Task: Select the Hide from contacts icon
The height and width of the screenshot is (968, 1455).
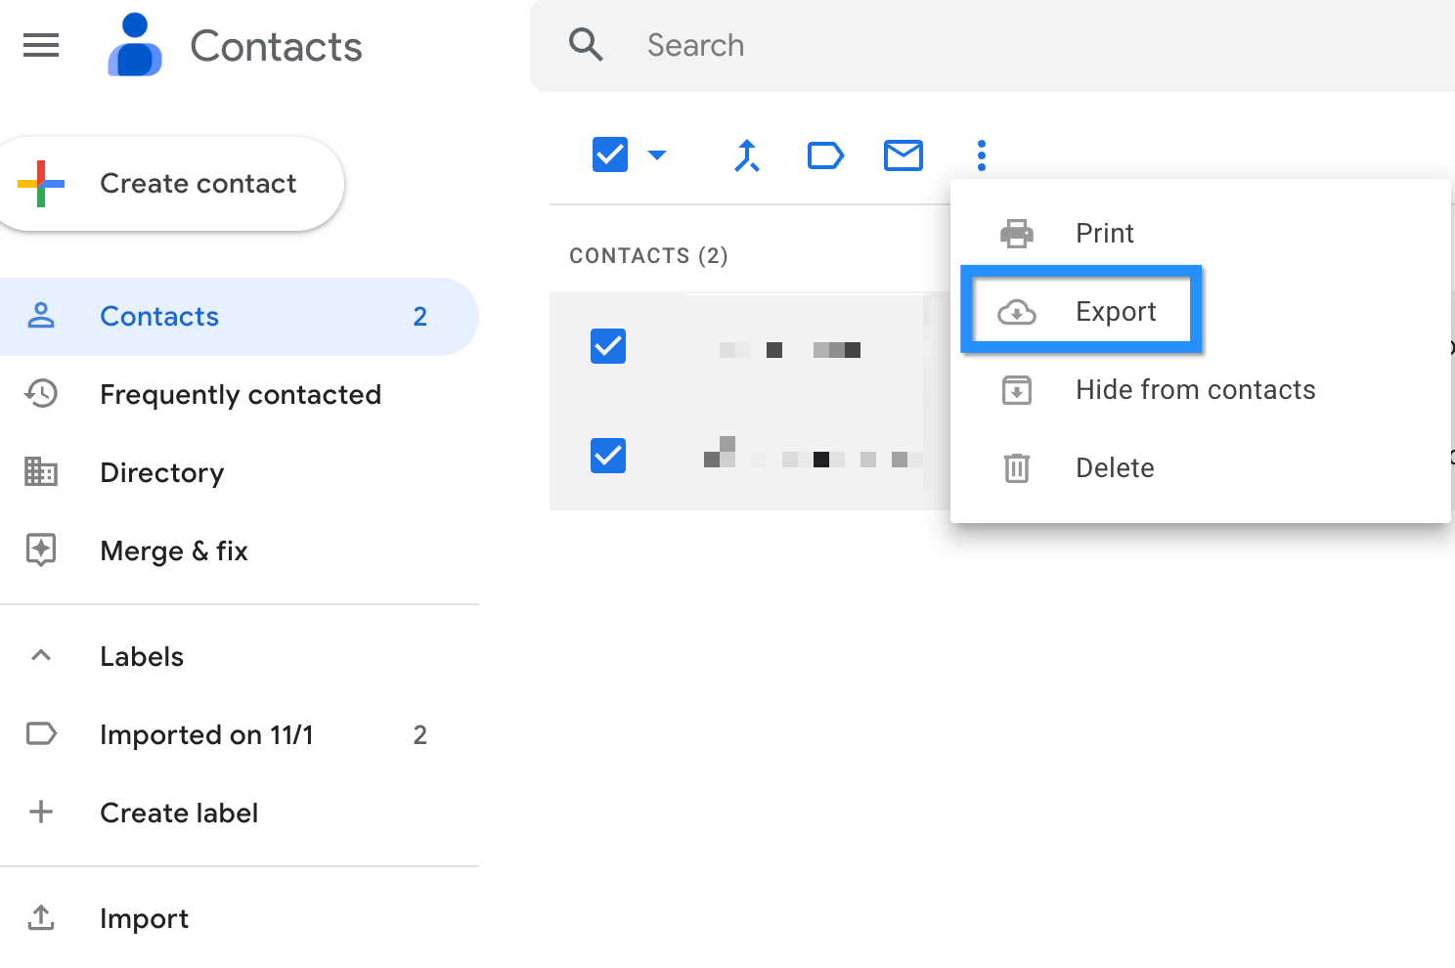Action: tap(1017, 389)
